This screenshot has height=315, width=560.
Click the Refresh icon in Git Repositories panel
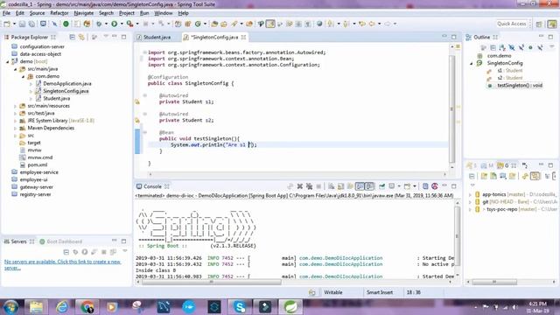pyautogui.click(x=525, y=176)
